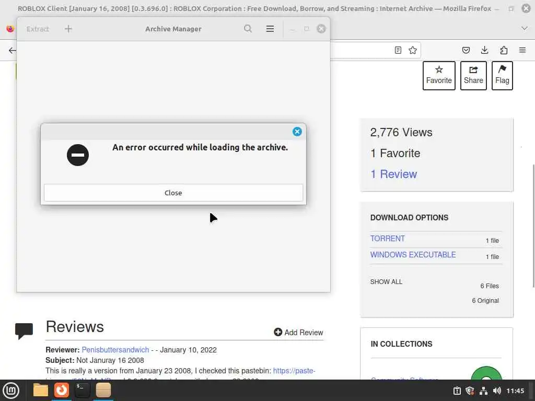Click SHOW ALL download files
Image resolution: width=535 pixels, height=401 pixels.
[x=386, y=281]
